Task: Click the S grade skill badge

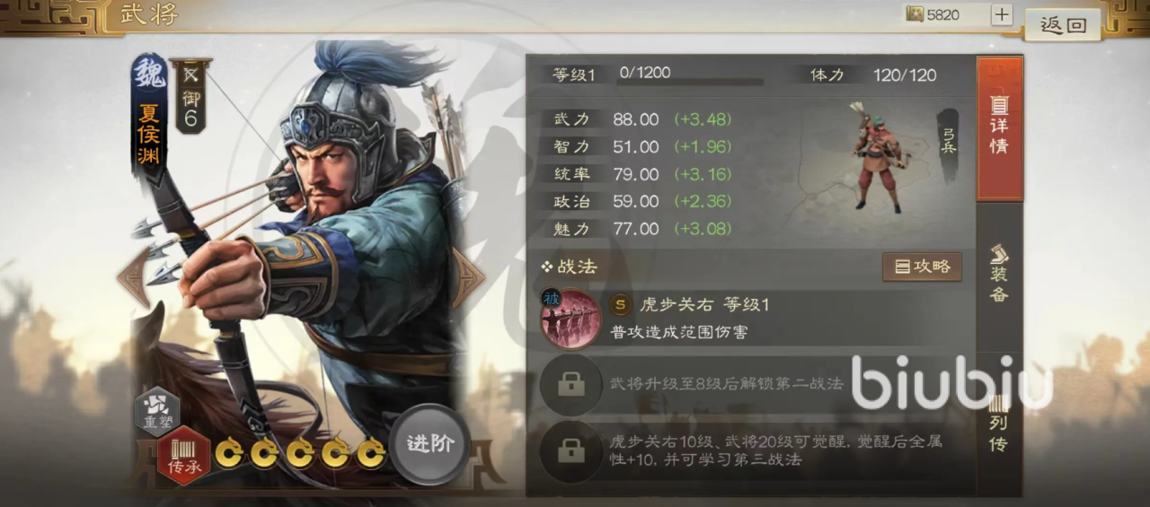Action: 620,305
